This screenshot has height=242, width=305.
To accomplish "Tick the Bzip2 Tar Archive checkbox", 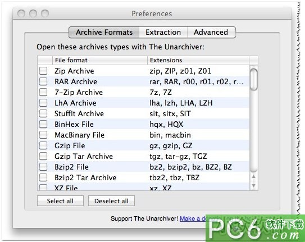I will point(43,177).
